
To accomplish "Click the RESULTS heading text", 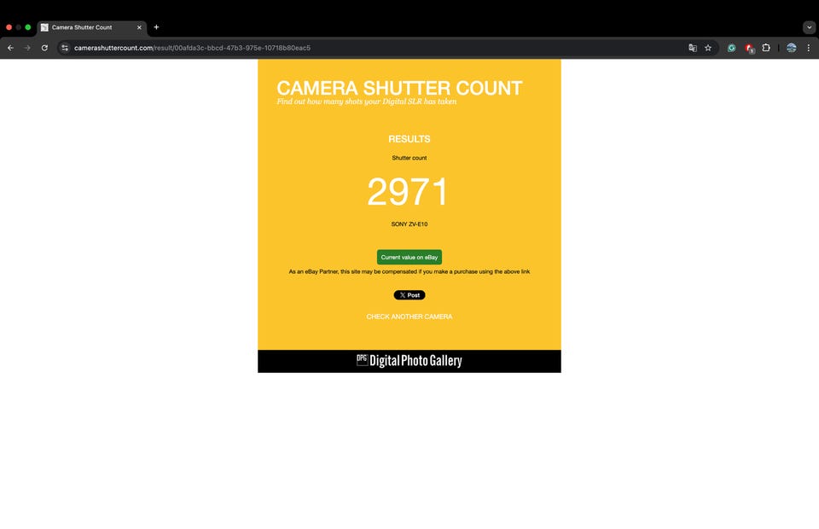I will click(409, 139).
